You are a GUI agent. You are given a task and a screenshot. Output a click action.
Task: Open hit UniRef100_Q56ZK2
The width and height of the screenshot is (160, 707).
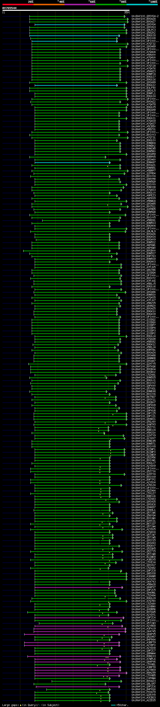[x=143, y=33]
